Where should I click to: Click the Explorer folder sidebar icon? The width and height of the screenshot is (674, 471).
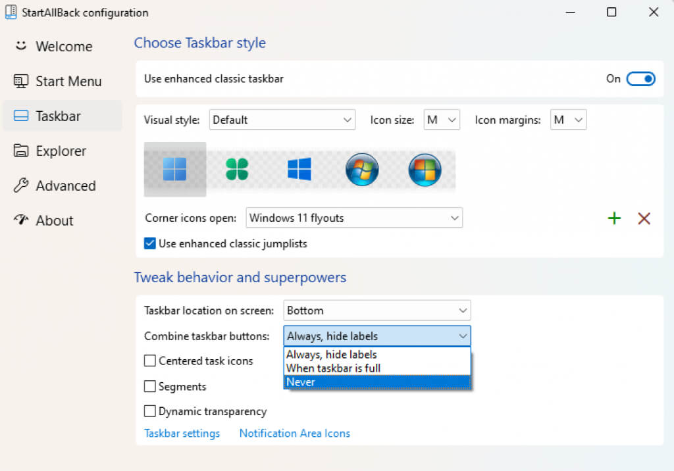[x=21, y=151]
